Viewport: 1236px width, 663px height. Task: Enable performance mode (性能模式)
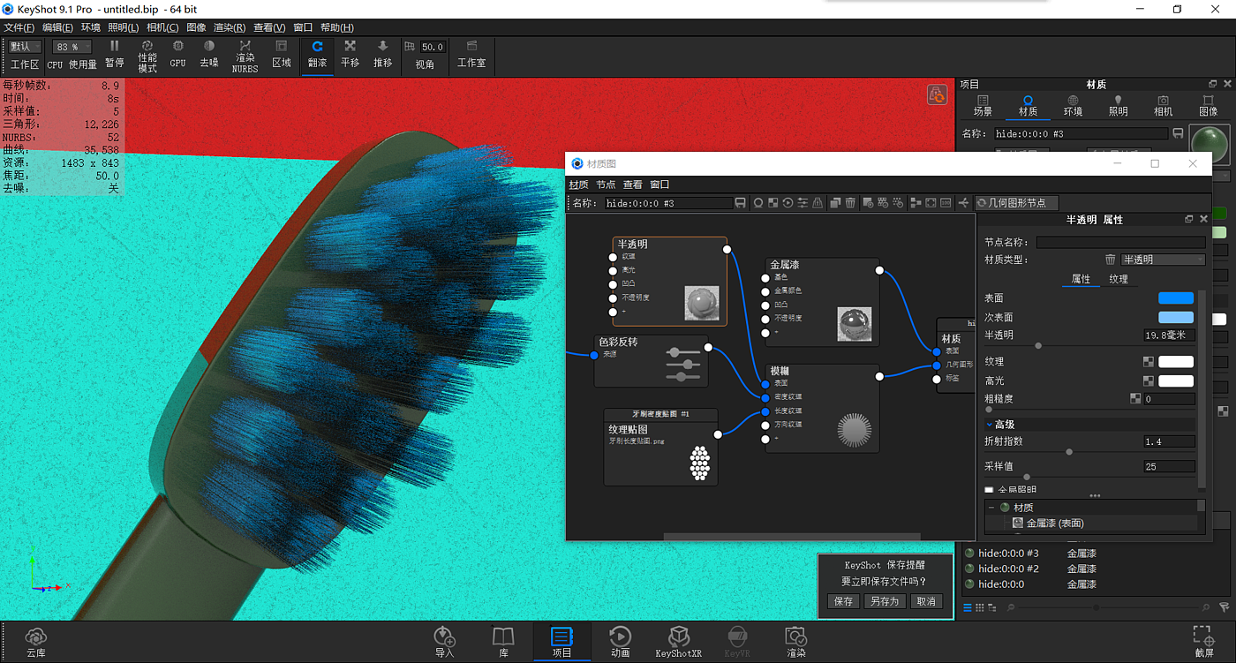(x=147, y=56)
